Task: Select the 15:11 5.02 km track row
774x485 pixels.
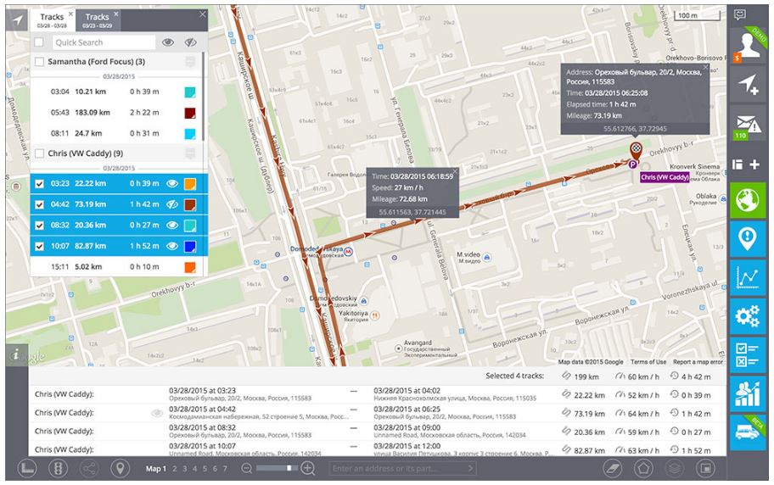Action: (x=116, y=267)
